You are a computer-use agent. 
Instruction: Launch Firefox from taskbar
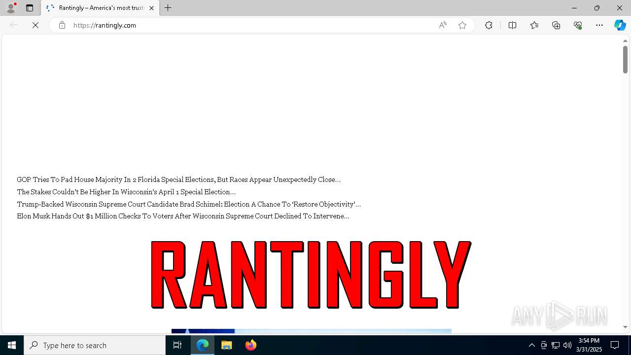click(250, 345)
